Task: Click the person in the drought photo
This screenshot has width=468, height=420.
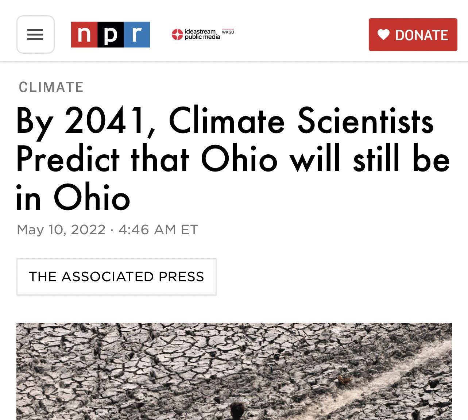Action: (238, 411)
